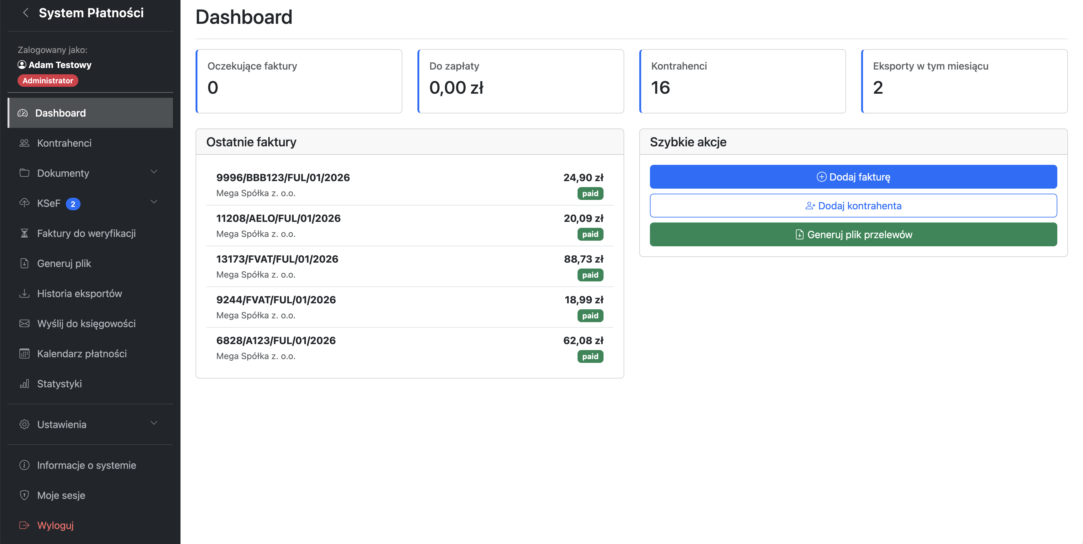Click the Generuj plik file icon
Image resolution: width=1083 pixels, height=544 pixels.
[24, 263]
